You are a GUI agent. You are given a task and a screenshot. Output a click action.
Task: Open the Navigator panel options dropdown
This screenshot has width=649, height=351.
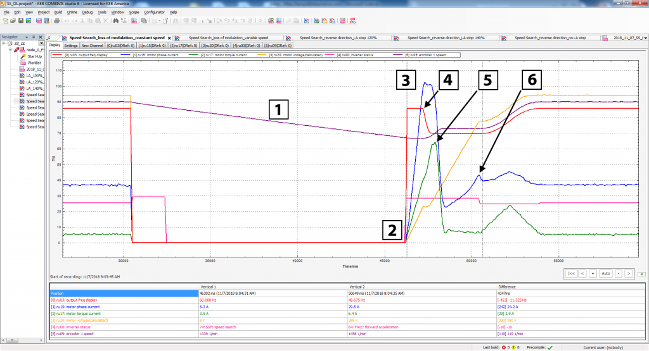[x=27, y=37]
